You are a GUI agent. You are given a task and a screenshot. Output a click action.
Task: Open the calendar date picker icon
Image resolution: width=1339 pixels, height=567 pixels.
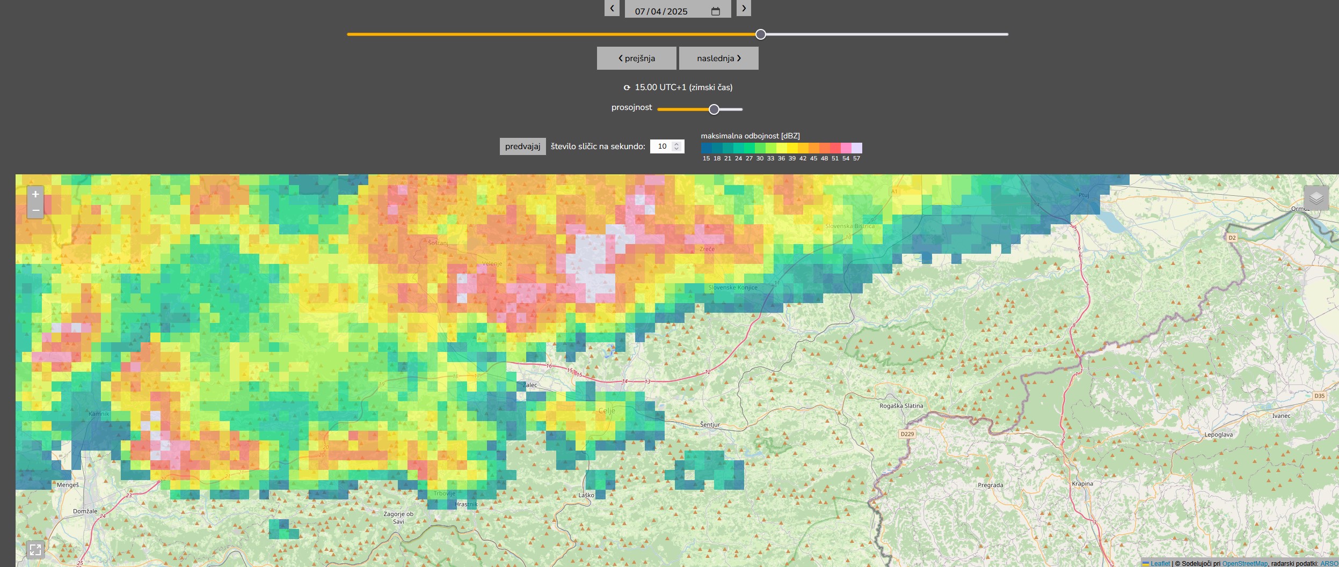point(715,11)
